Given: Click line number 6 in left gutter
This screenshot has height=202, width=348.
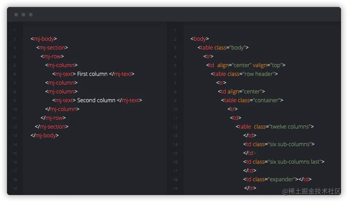Looking at the screenshot, I should pyautogui.click(x=14, y=74).
